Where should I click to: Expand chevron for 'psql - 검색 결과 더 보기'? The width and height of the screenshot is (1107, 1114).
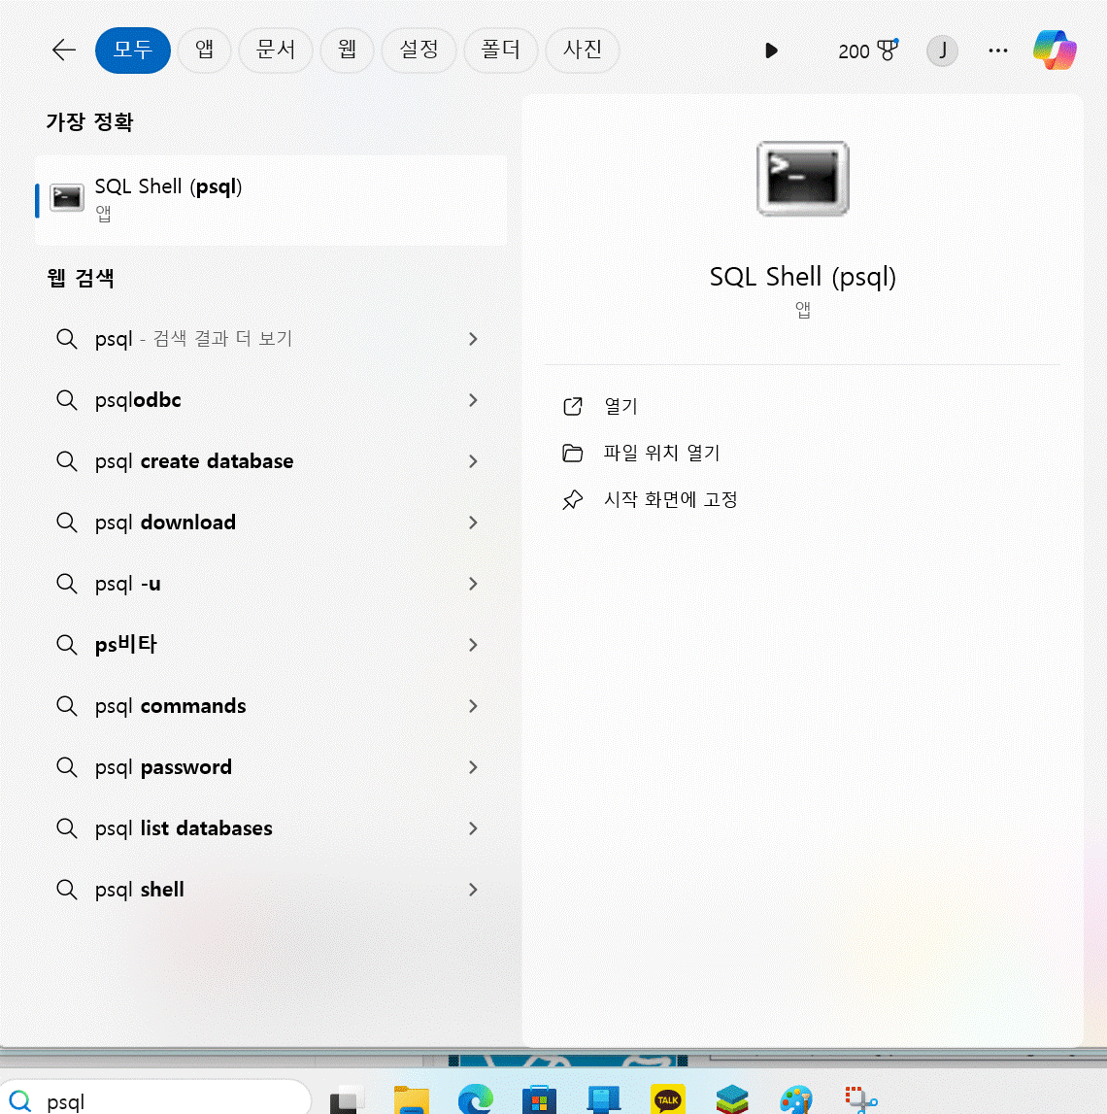click(x=473, y=339)
